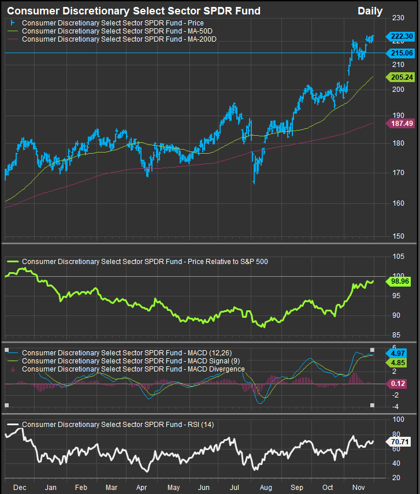This screenshot has height=494, width=420.
Task: Click the Price legend entry
Action: coord(113,23)
